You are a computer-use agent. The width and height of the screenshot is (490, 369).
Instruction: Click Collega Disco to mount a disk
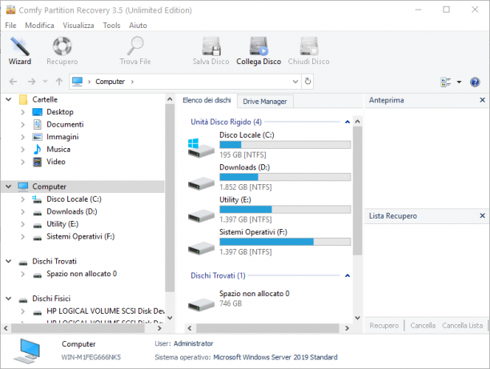click(259, 50)
